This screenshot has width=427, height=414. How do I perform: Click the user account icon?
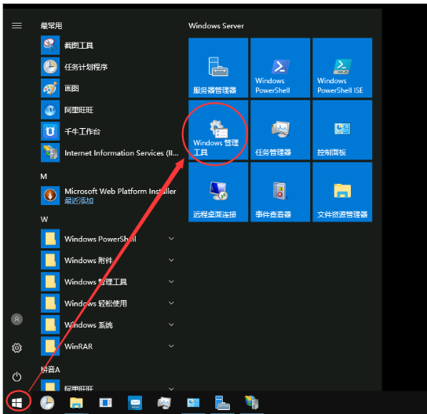click(17, 319)
